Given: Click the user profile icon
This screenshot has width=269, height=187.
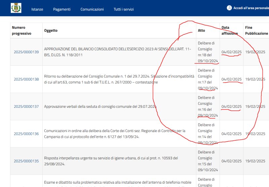Looking at the screenshot, I should pos(229,8).
